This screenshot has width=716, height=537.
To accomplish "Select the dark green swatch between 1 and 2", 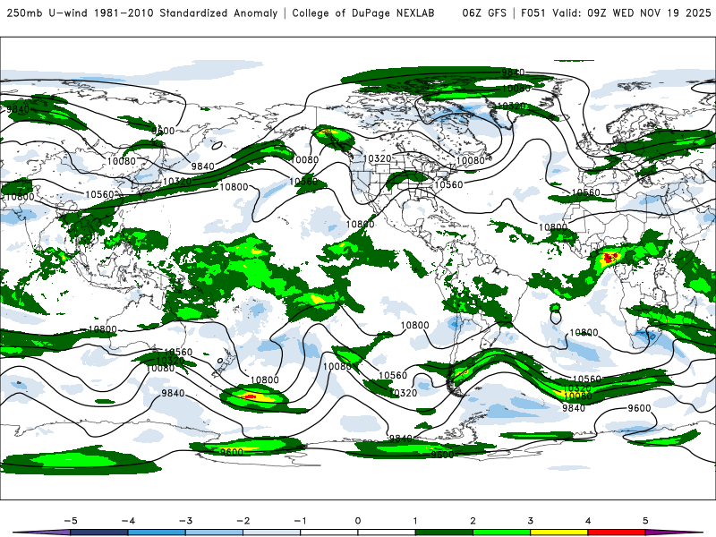I will [x=444, y=533].
